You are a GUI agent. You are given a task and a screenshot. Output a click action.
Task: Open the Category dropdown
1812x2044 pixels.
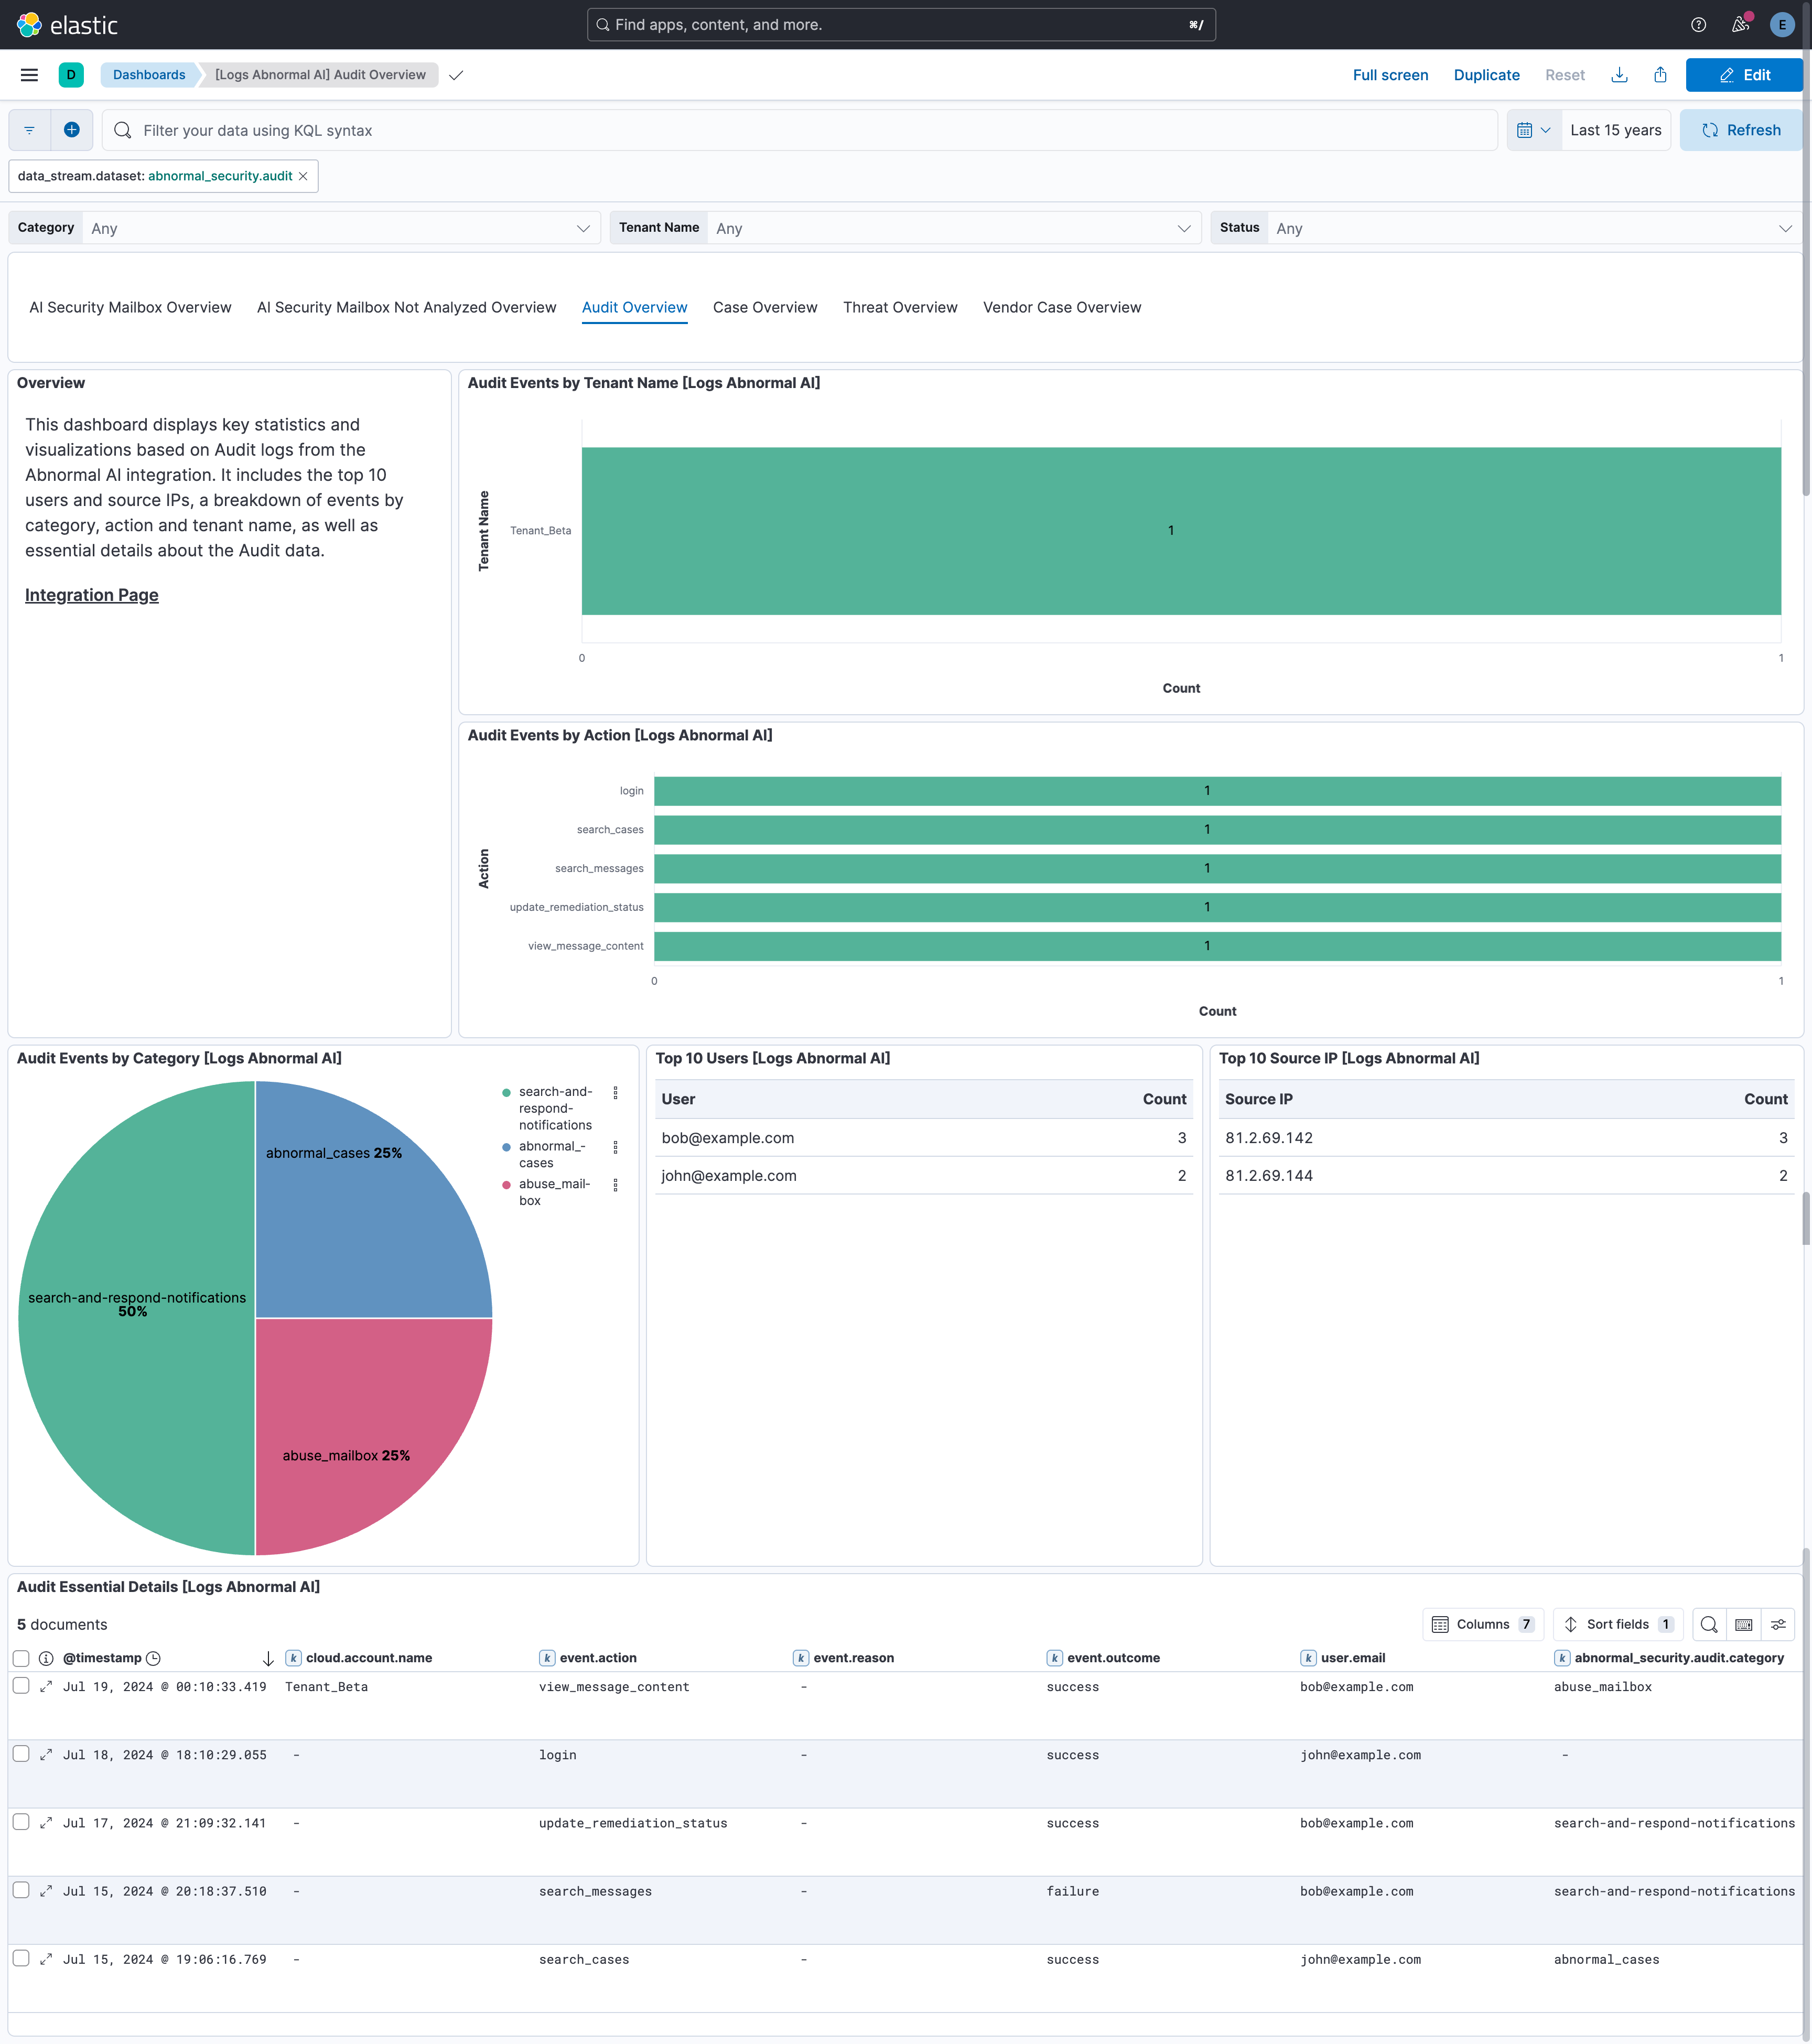click(x=340, y=227)
